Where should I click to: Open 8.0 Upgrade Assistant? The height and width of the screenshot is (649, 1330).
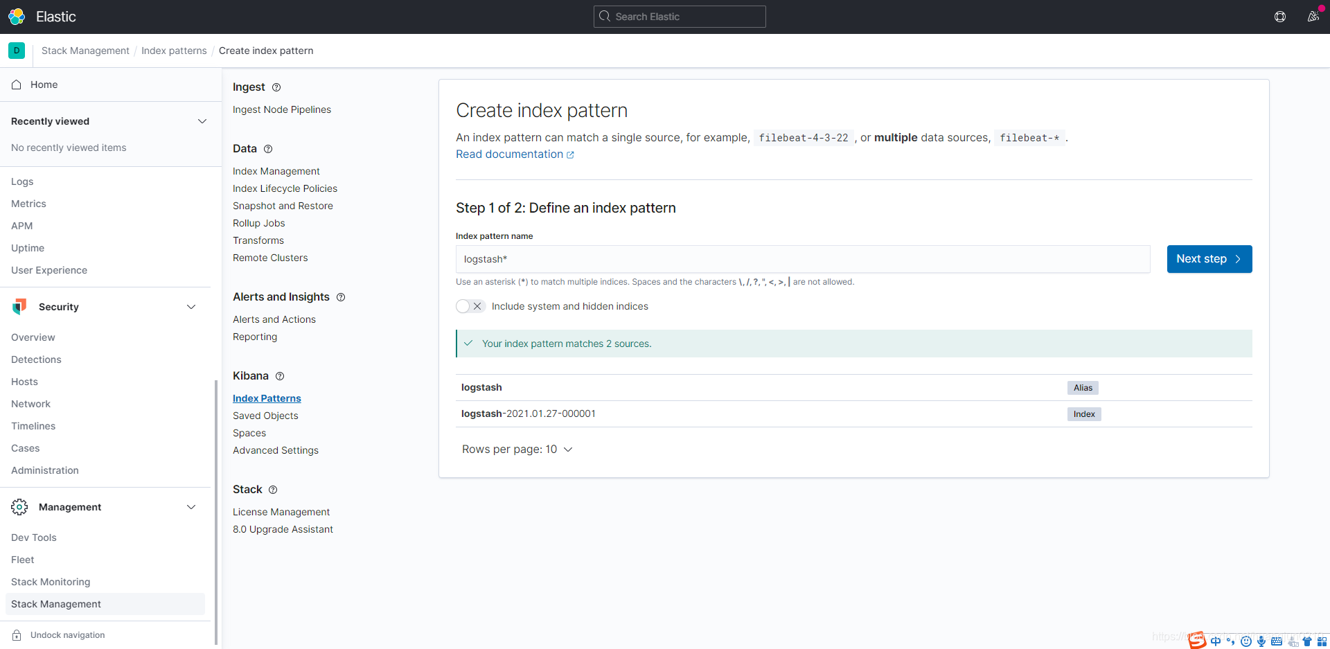tap(283, 529)
